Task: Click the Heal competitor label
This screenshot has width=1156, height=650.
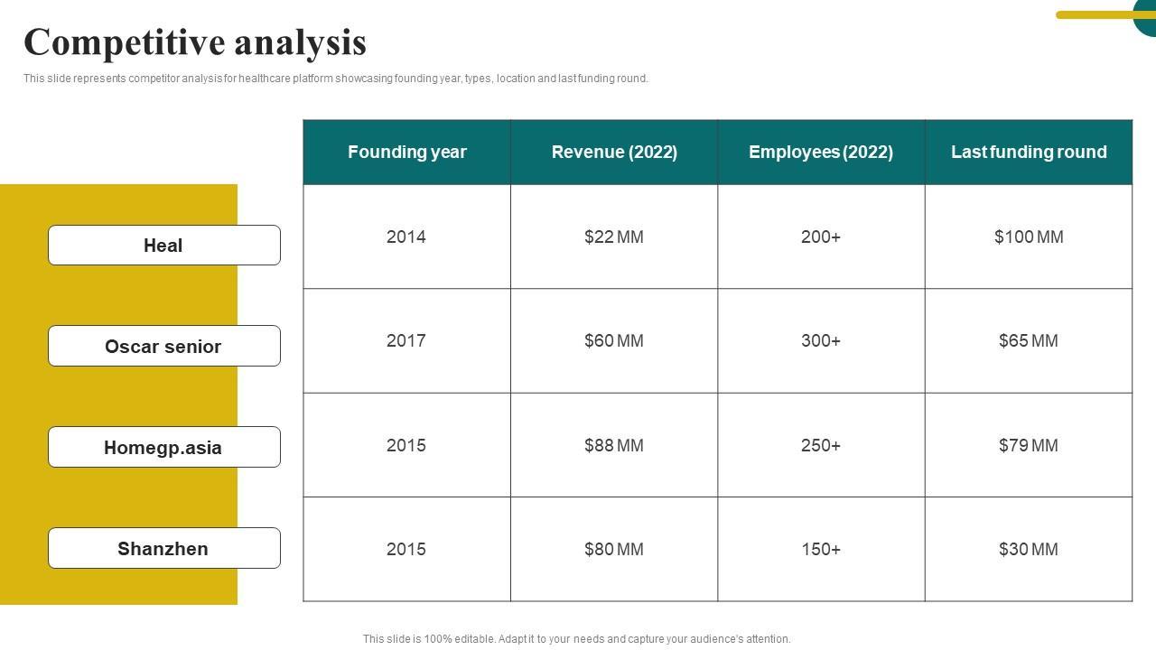Action: [x=163, y=246]
